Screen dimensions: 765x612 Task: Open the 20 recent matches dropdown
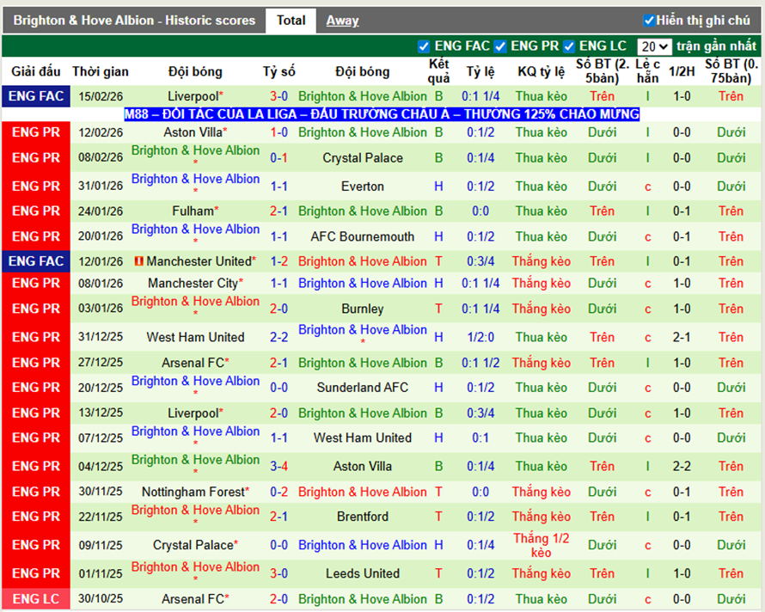click(654, 47)
